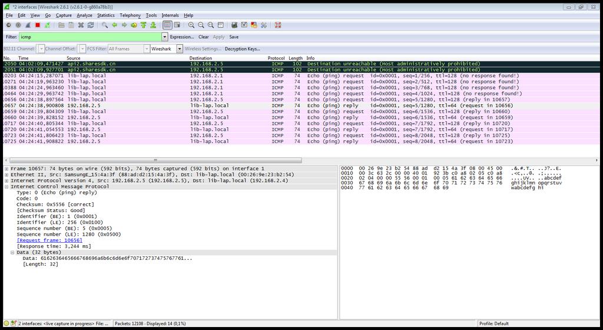Toggle auto scroll in live capture
The width and height of the screenshot is (603, 330).
click(177, 25)
